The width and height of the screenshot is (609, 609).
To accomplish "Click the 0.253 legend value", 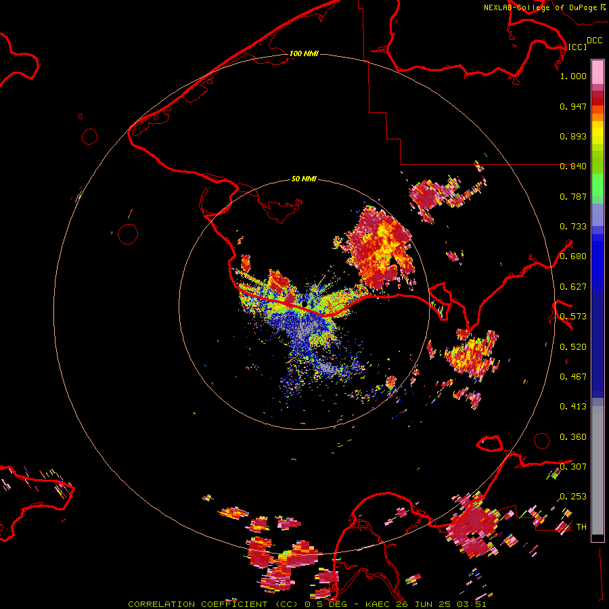I will click(573, 497).
